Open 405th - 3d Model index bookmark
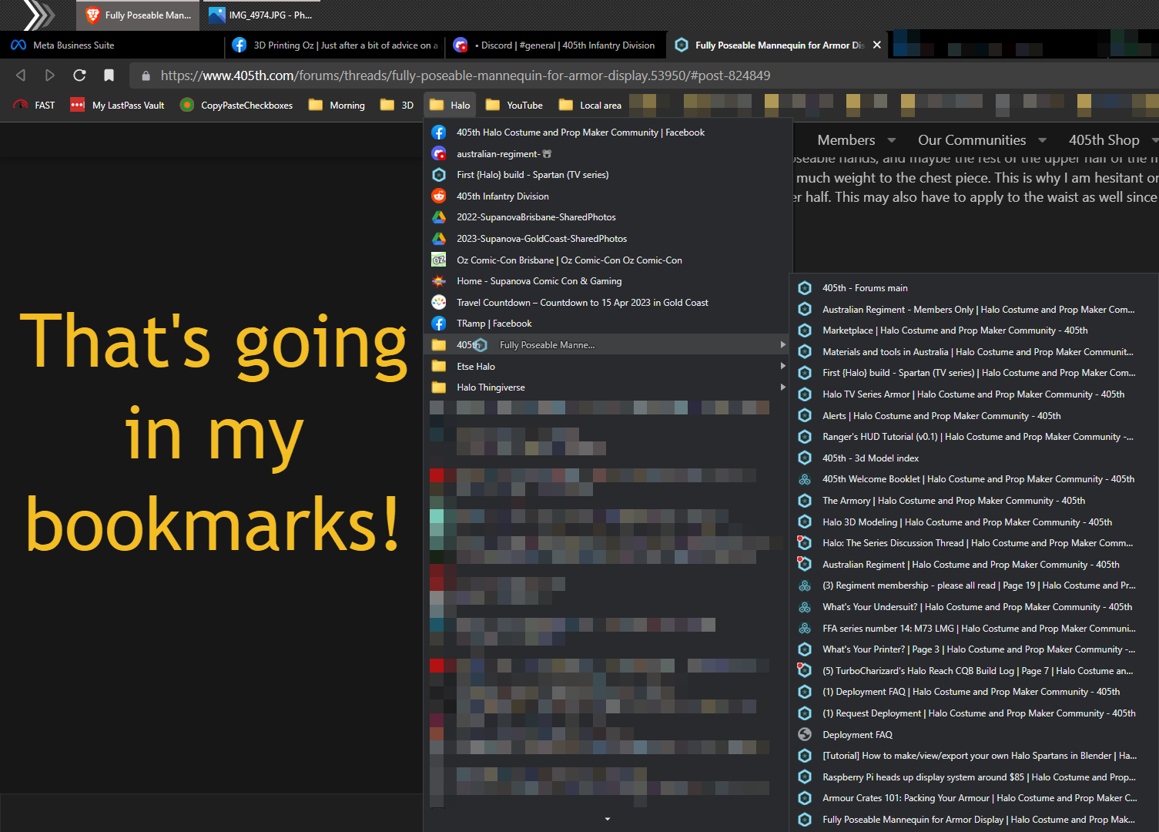1159x832 pixels. [x=973, y=458]
